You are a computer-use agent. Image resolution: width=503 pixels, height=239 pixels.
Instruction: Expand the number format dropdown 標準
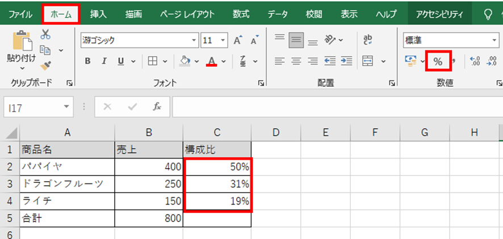pyautogui.click(x=494, y=40)
